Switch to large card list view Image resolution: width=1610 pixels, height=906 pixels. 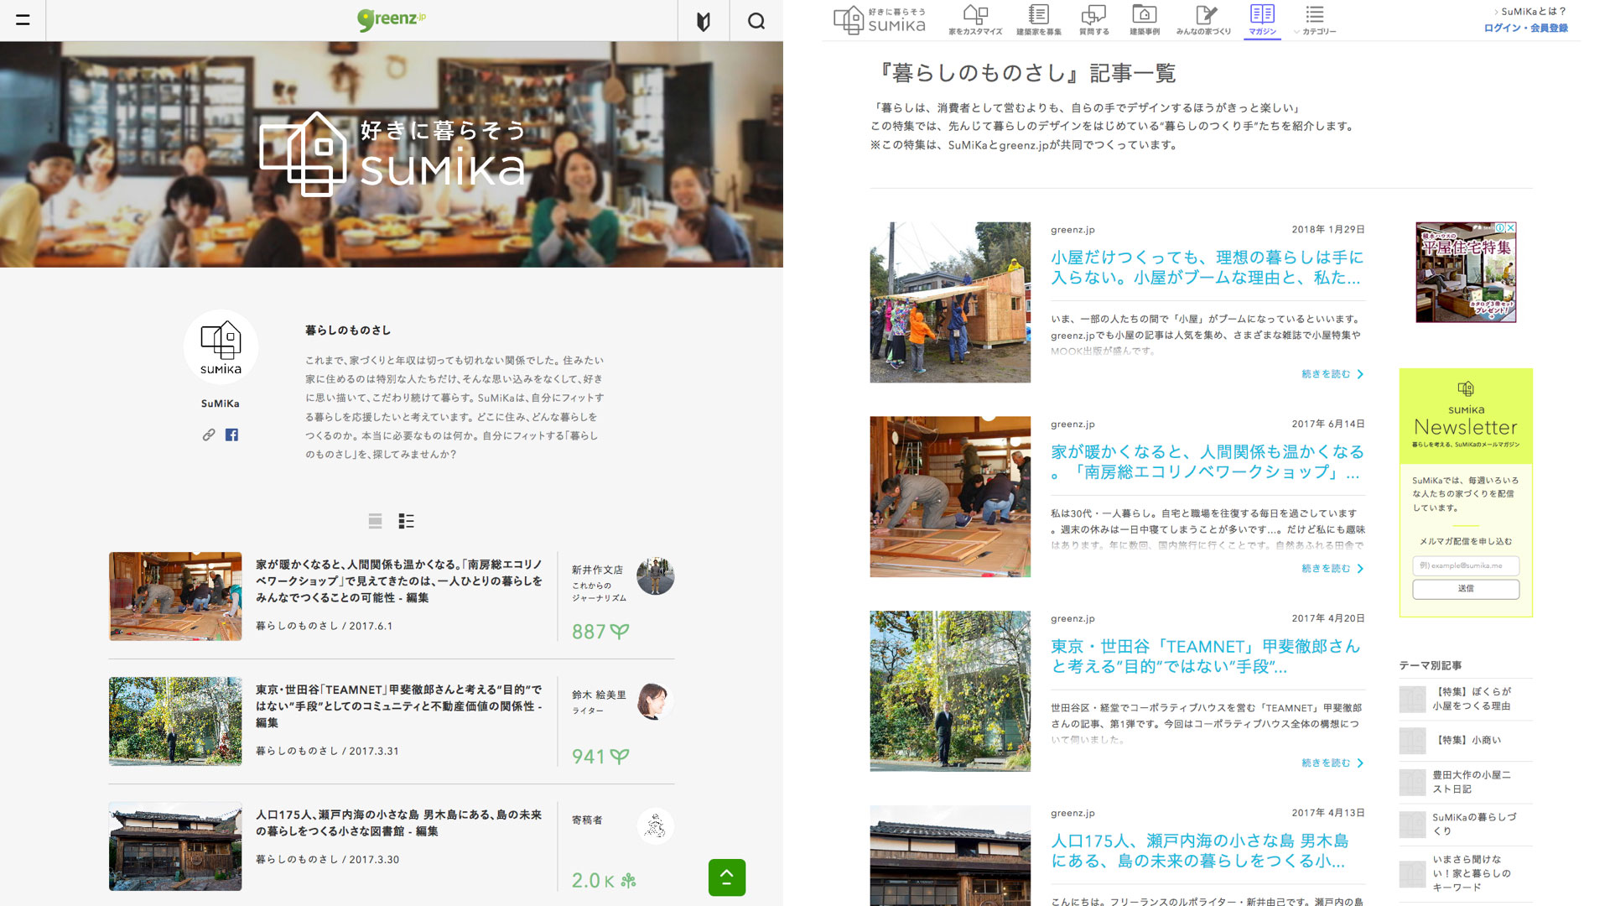[375, 521]
